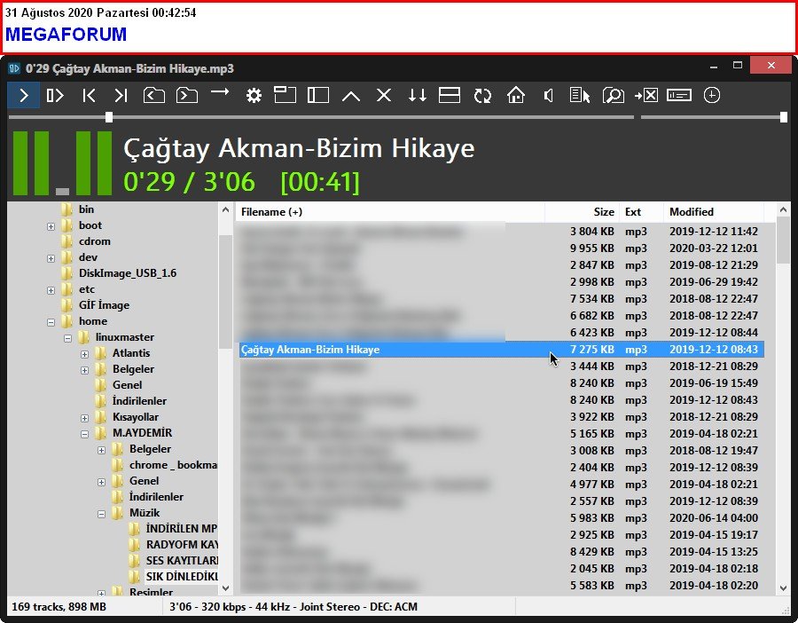Select the 5 983 KB track row

502,518
